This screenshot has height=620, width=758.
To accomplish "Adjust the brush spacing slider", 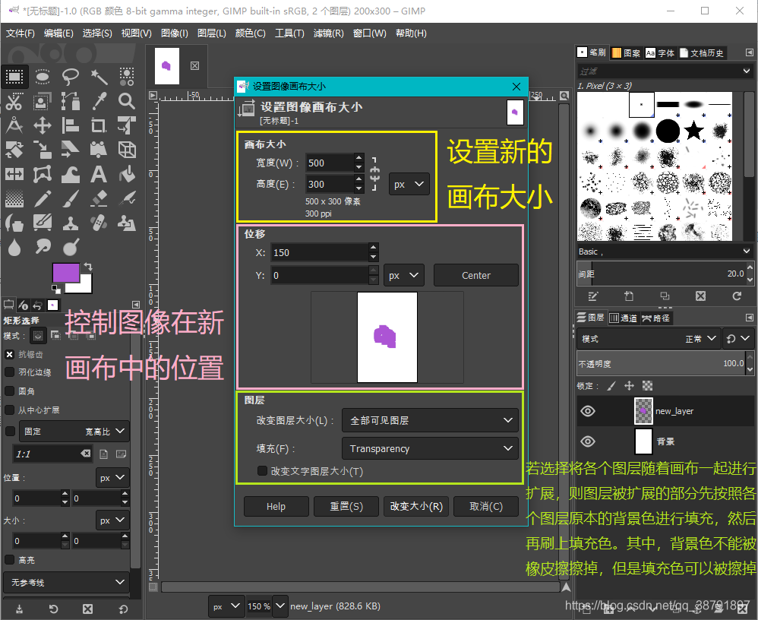I will [x=661, y=274].
